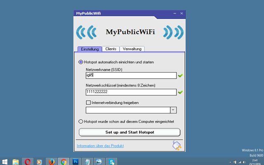Open Google Chrome in the taskbar
This screenshot has width=264, height=165.
tap(63, 161)
